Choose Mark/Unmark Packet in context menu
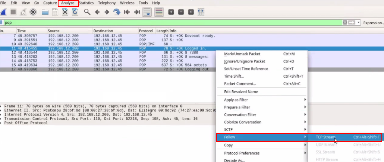The height and width of the screenshot is (162, 384). (262, 54)
